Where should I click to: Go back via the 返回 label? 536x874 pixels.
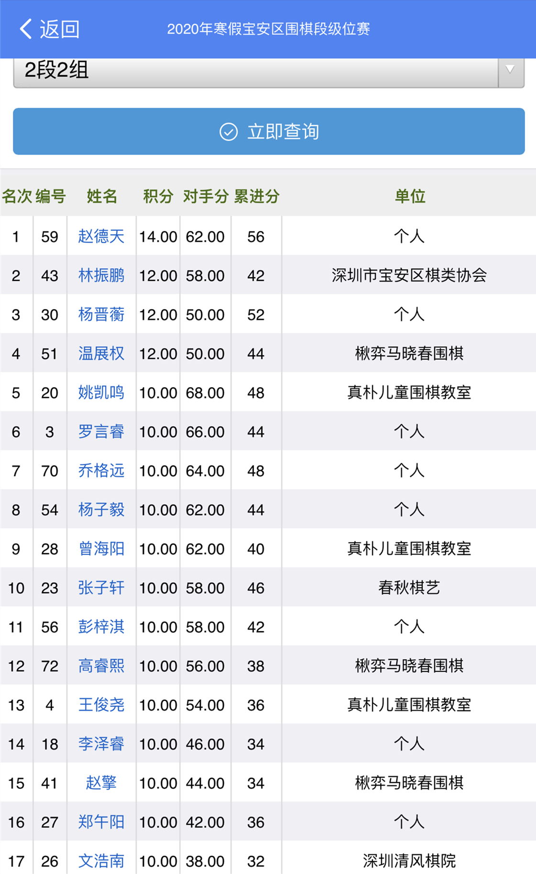[x=59, y=29]
